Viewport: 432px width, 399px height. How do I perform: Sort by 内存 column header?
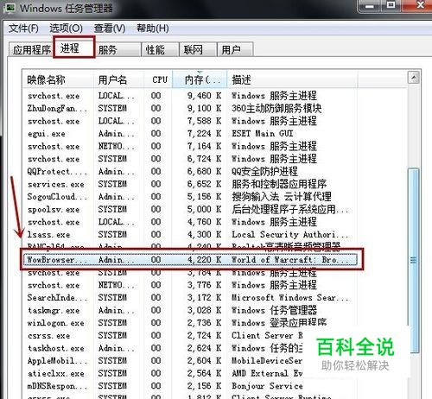click(x=200, y=79)
